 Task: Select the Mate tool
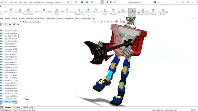pos(20,11)
